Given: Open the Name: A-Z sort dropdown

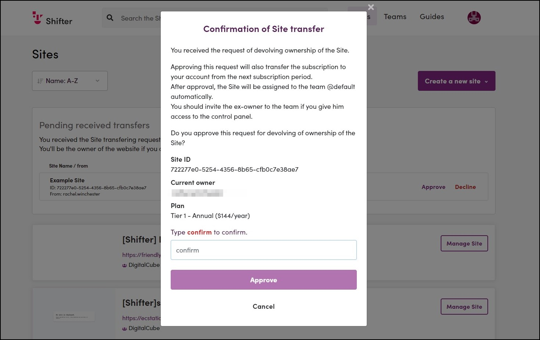Looking at the screenshot, I should click(70, 81).
